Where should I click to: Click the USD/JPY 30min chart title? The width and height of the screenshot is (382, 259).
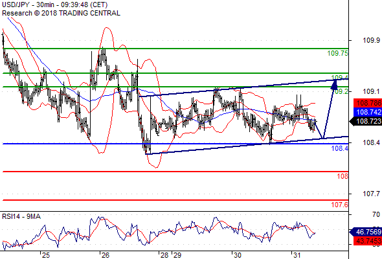click(x=55, y=5)
